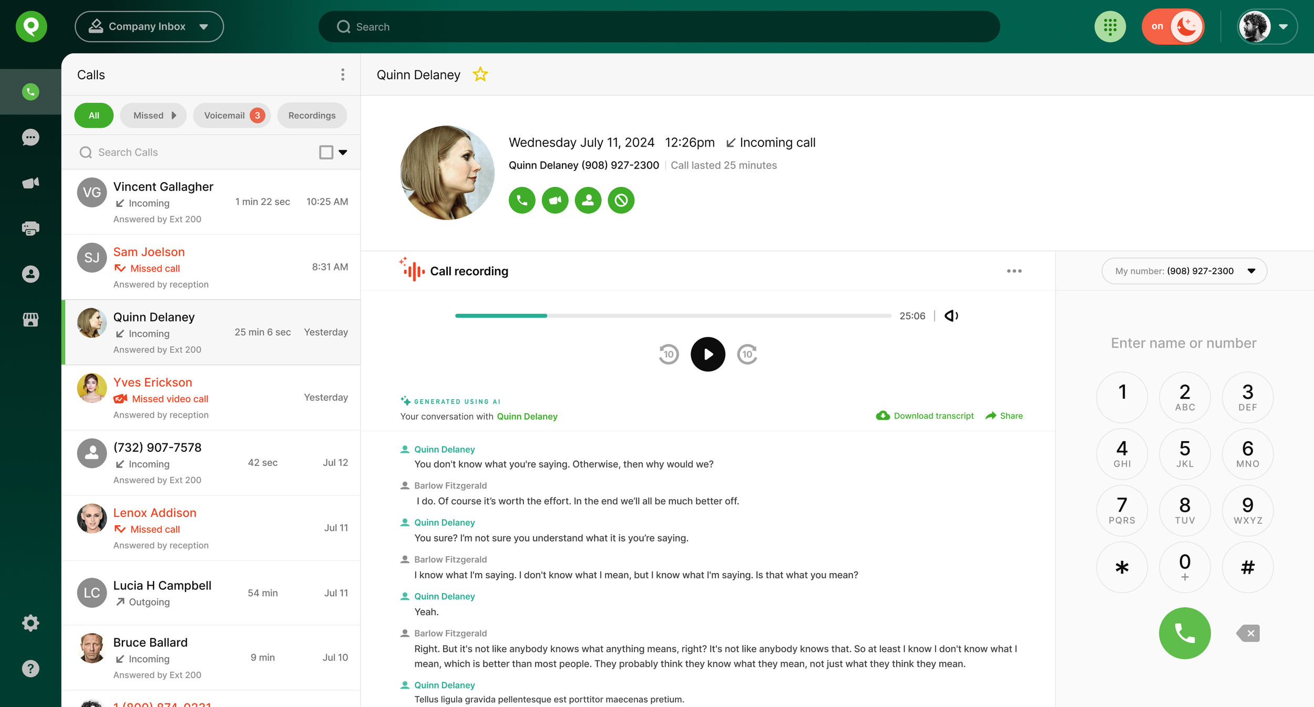Call Quinn Delaney with the phone icon
Image resolution: width=1314 pixels, height=707 pixels.
pyautogui.click(x=522, y=200)
